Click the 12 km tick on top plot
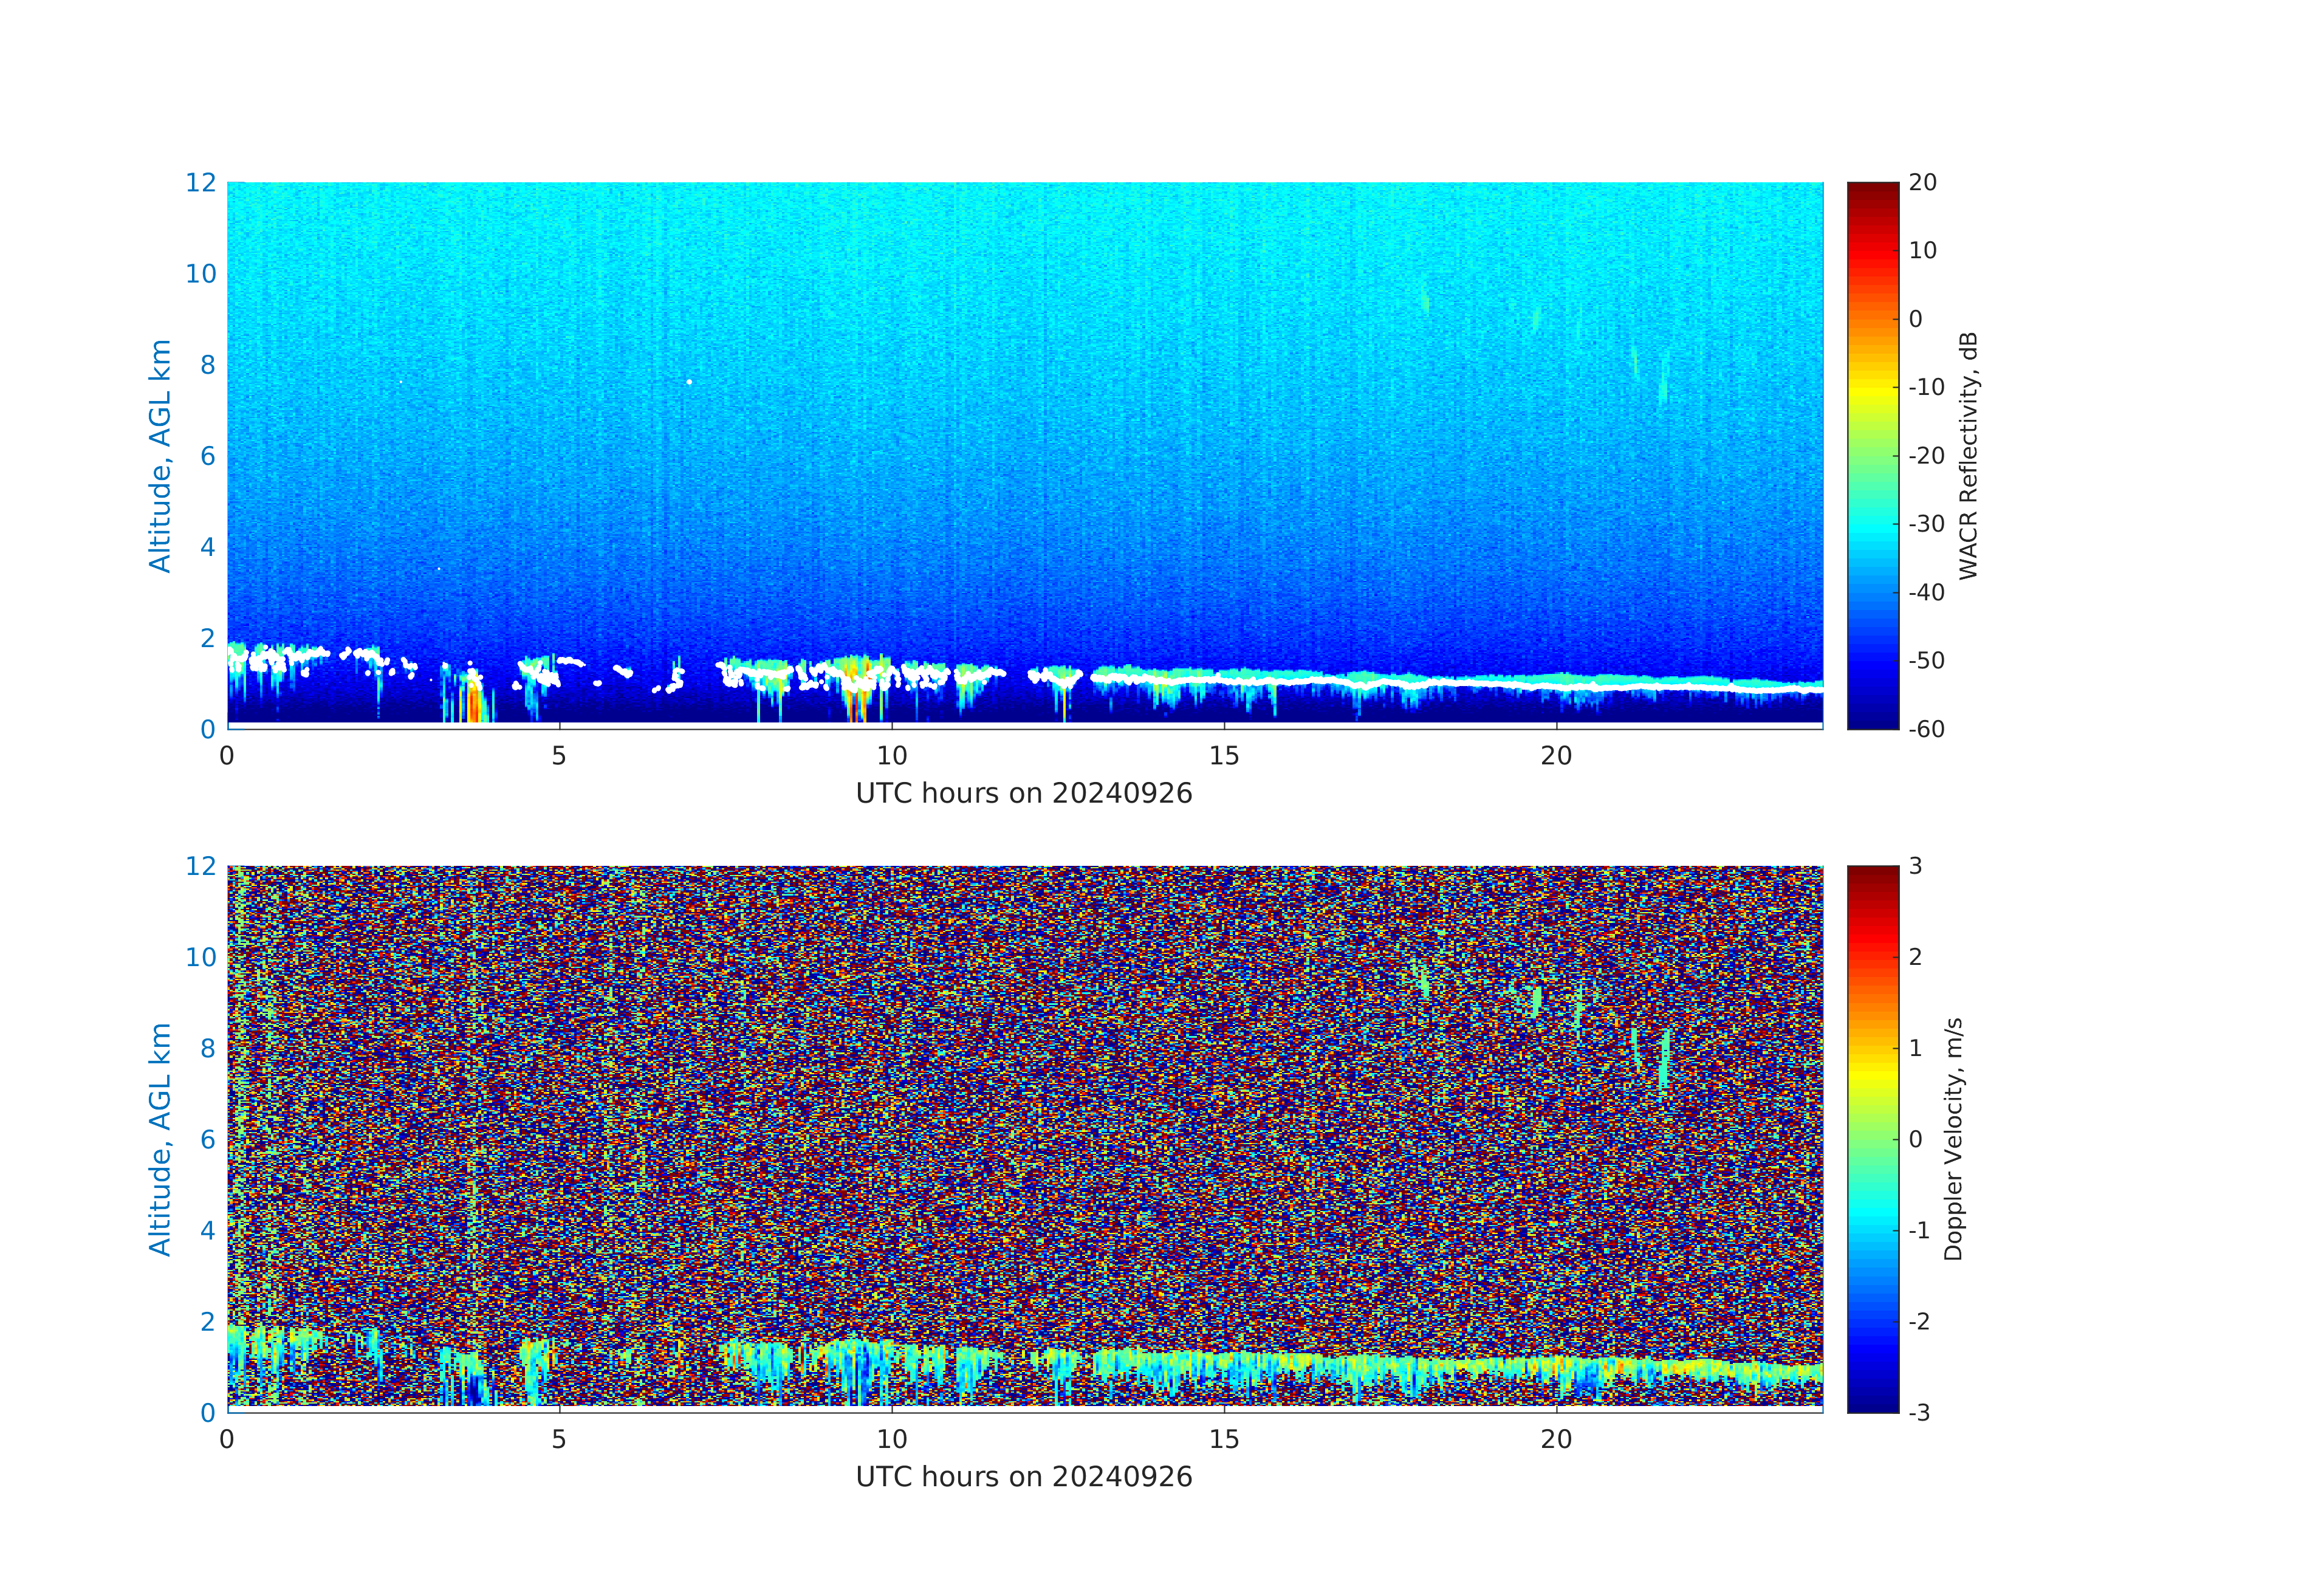 (x=200, y=183)
